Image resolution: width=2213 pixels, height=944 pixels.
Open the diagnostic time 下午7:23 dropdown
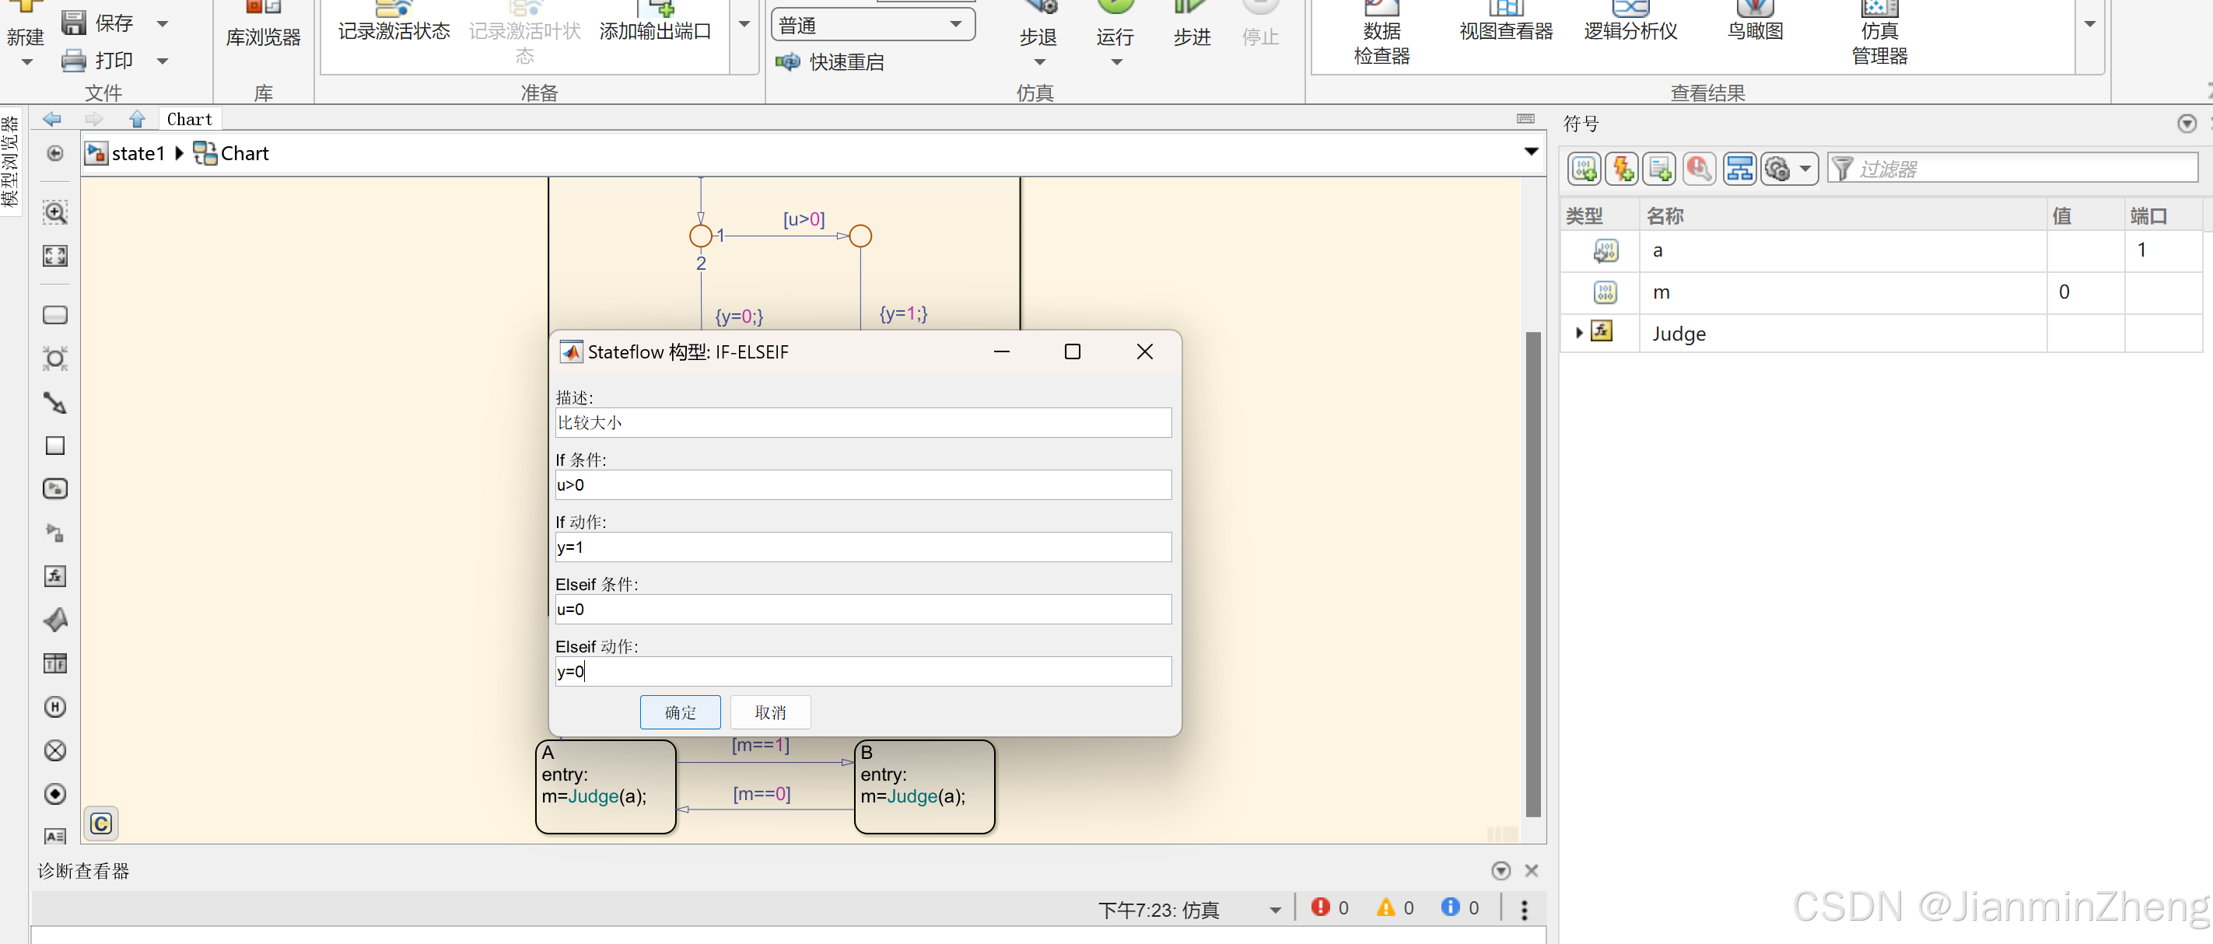pyautogui.click(x=1275, y=910)
